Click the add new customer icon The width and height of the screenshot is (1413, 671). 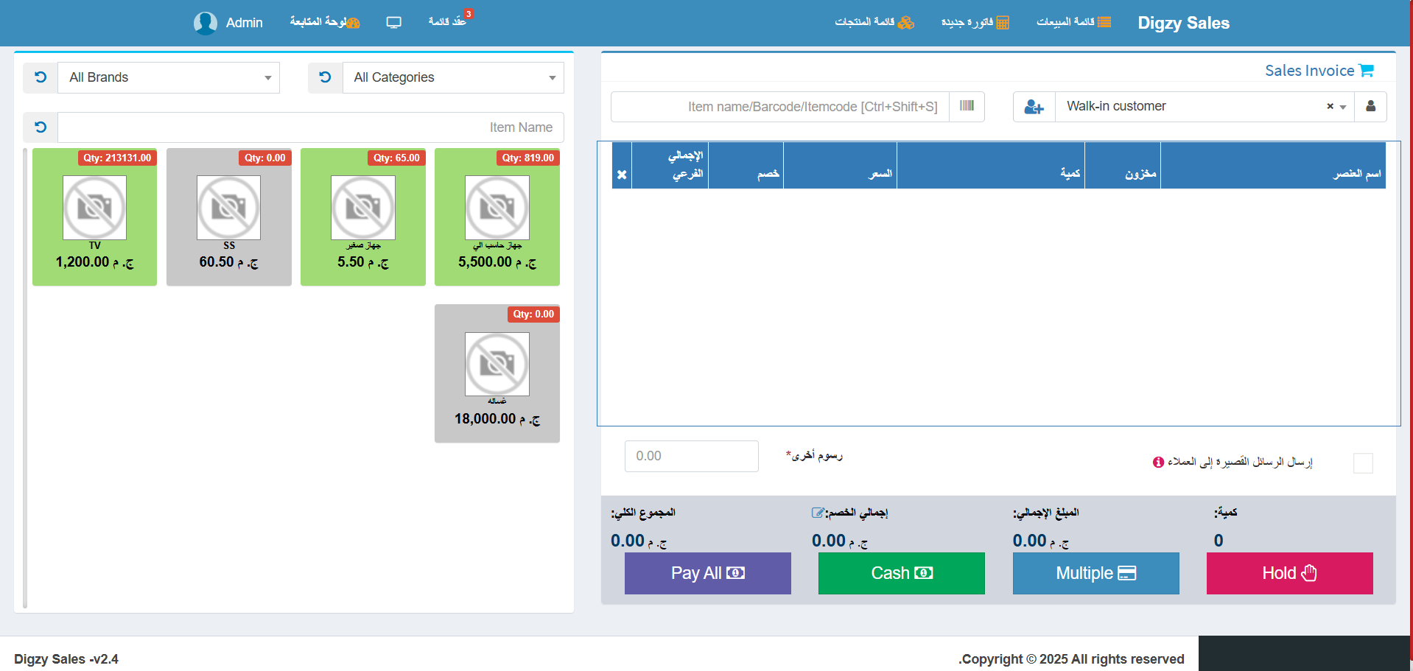coord(1034,107)
